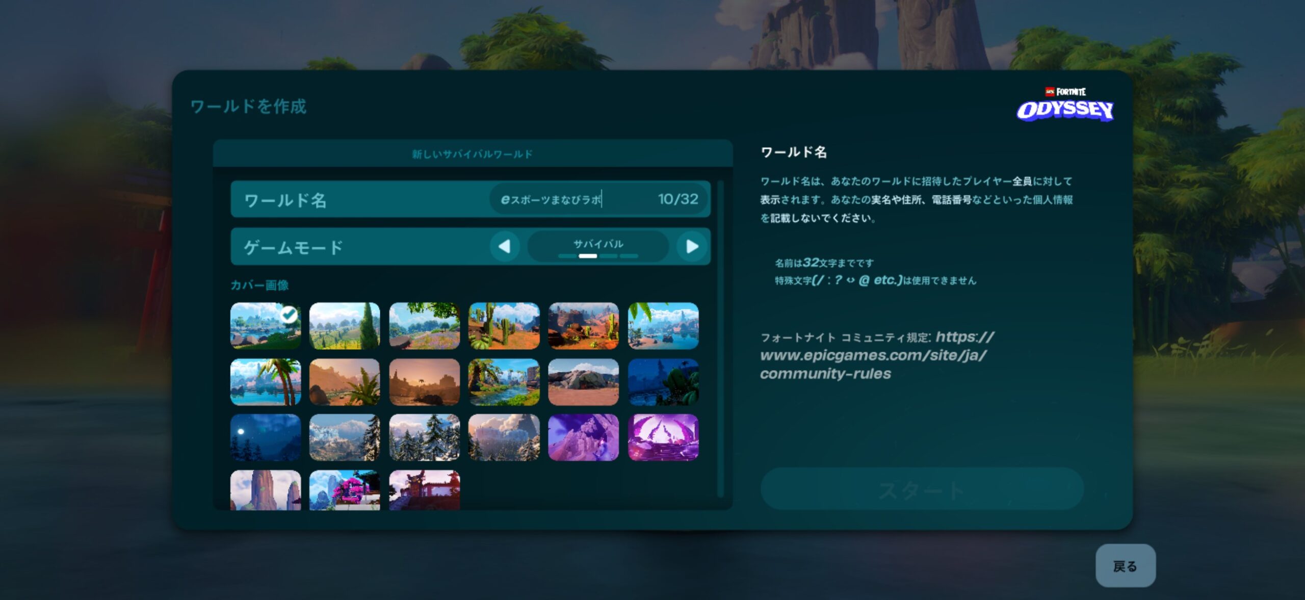Image resolution: width=1305 pixels, height=600 pixels.
Task: Choose snowy mountain with pine cover
Action: click(x=345, y=437)
